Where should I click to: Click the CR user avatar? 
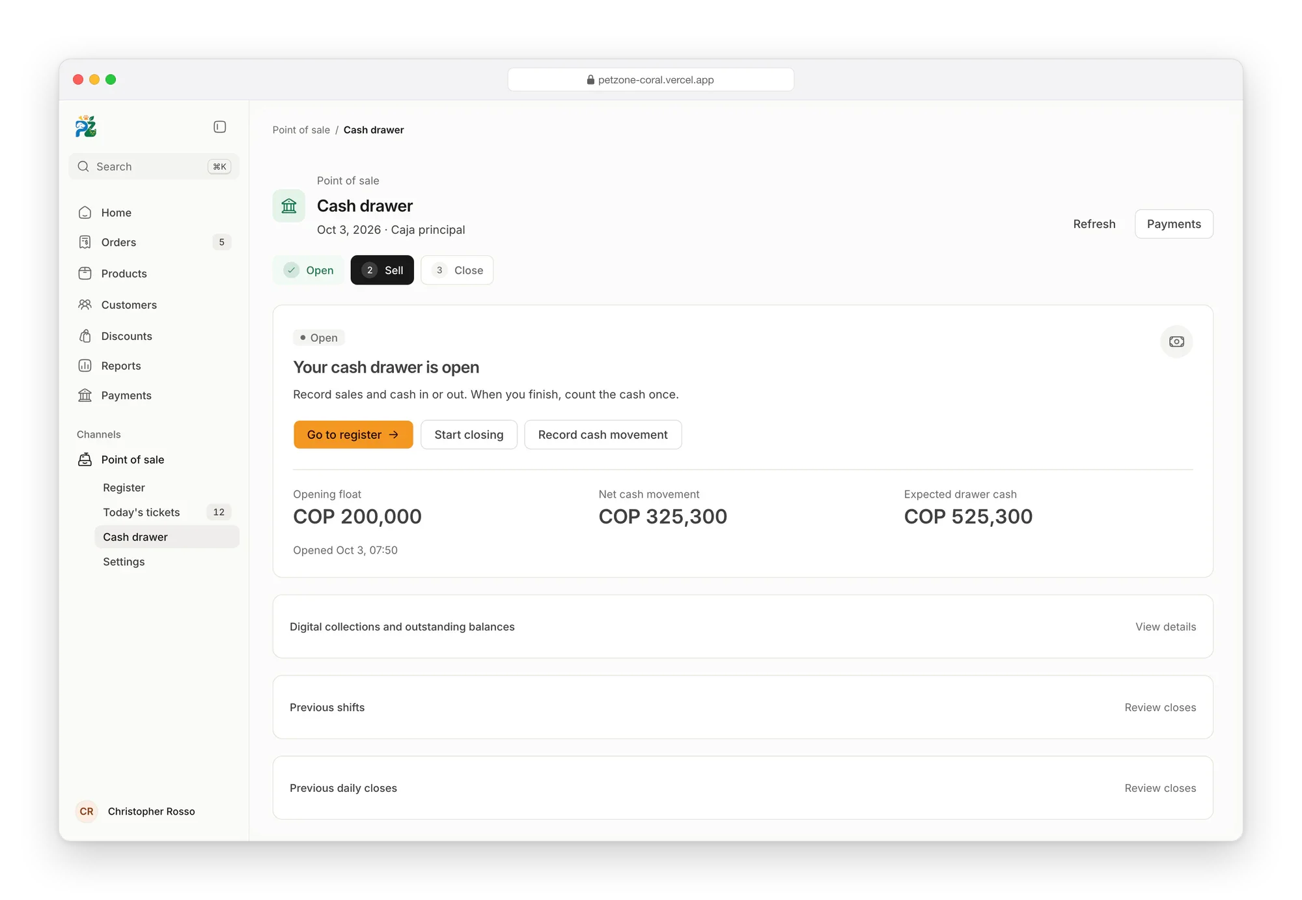(87, 811)
